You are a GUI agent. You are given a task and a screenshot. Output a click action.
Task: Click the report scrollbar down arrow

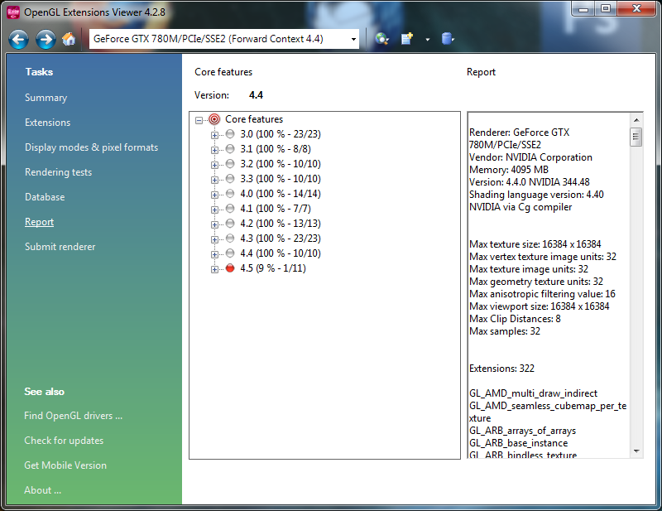[636, 451]
